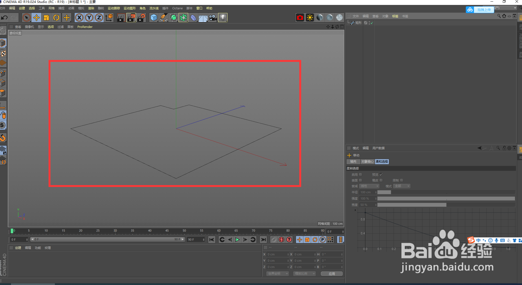Click 强度 value stepper arrows
Image resolution: width=522 pixels, height=285 pixels.
point(376,198)
